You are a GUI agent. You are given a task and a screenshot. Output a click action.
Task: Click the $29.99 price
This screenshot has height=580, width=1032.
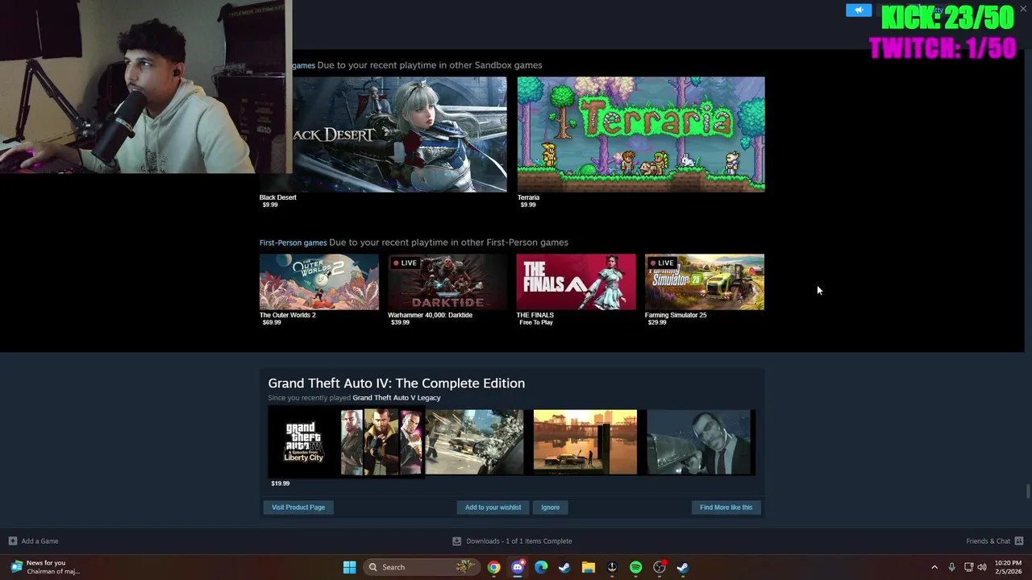(657, 322)
